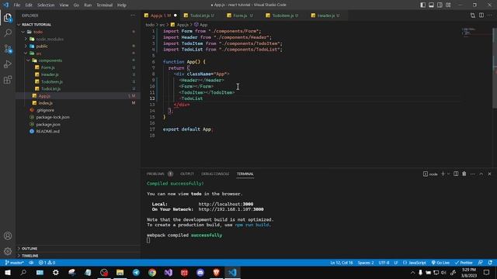
Task: Expand the TIMELINE section
Action: point(19,256)
